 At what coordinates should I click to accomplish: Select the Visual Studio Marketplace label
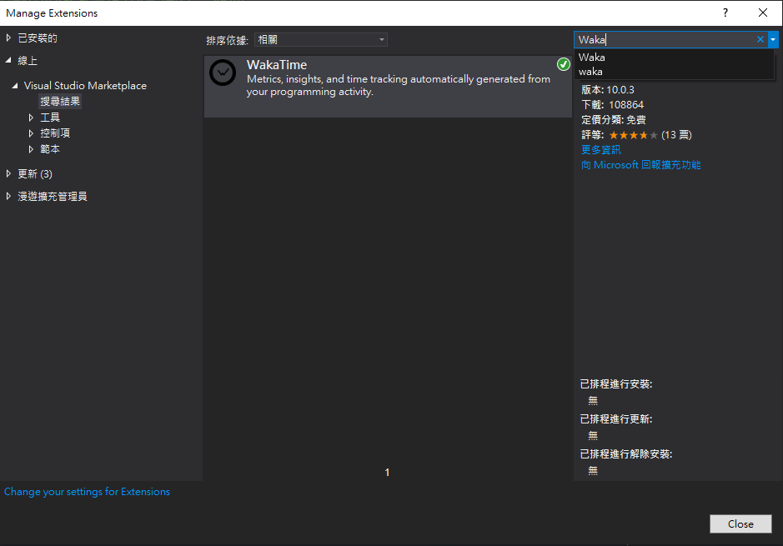(x=85, y=85)
